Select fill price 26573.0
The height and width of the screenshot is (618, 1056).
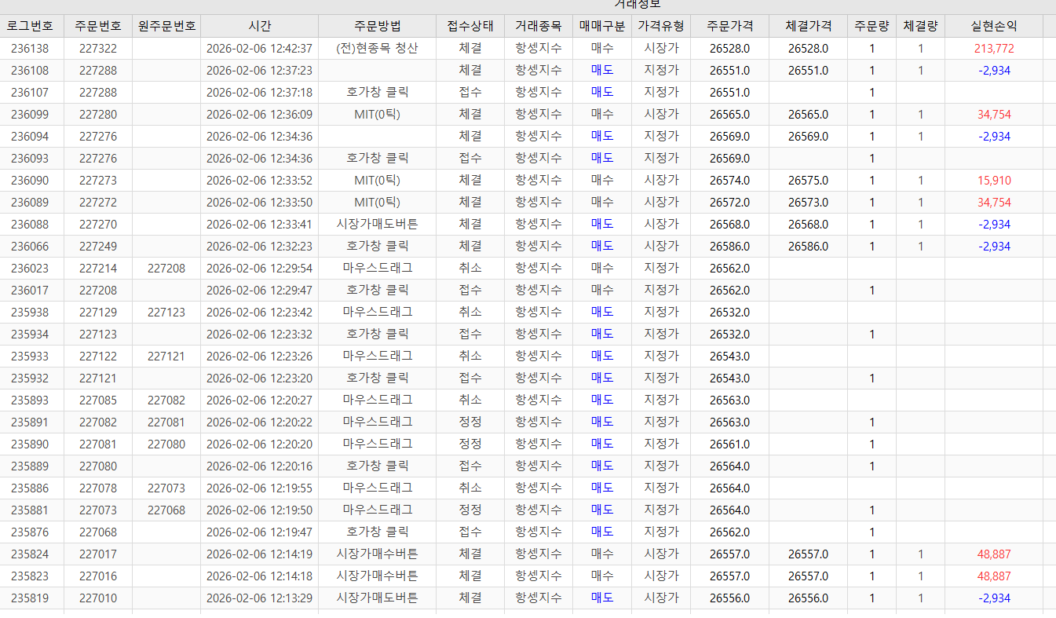tap(808, 202)
